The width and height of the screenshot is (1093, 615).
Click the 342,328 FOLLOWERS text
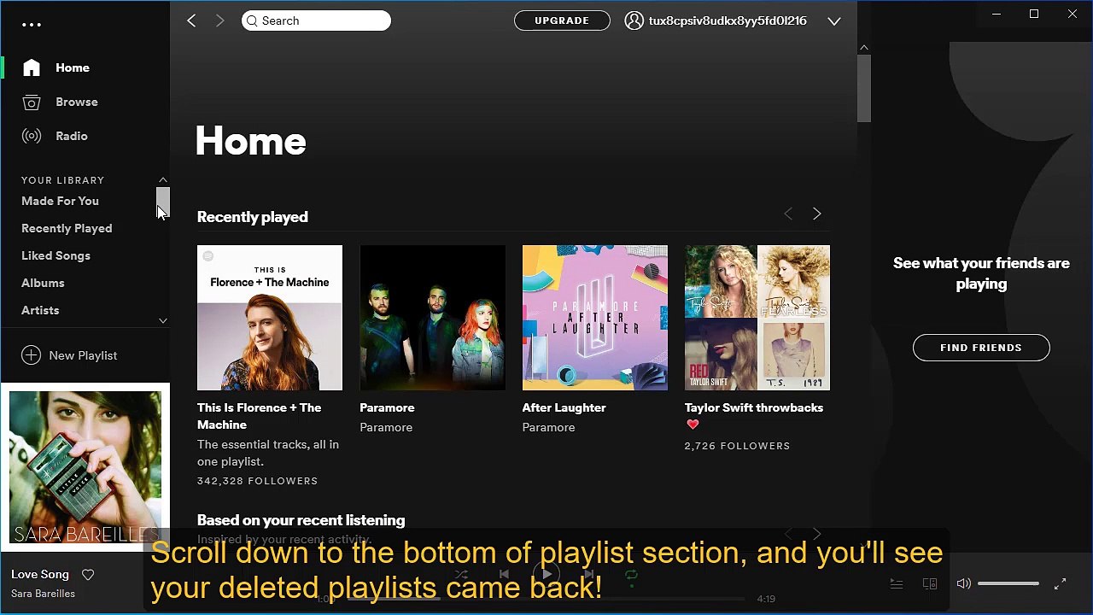click(257, 481)
